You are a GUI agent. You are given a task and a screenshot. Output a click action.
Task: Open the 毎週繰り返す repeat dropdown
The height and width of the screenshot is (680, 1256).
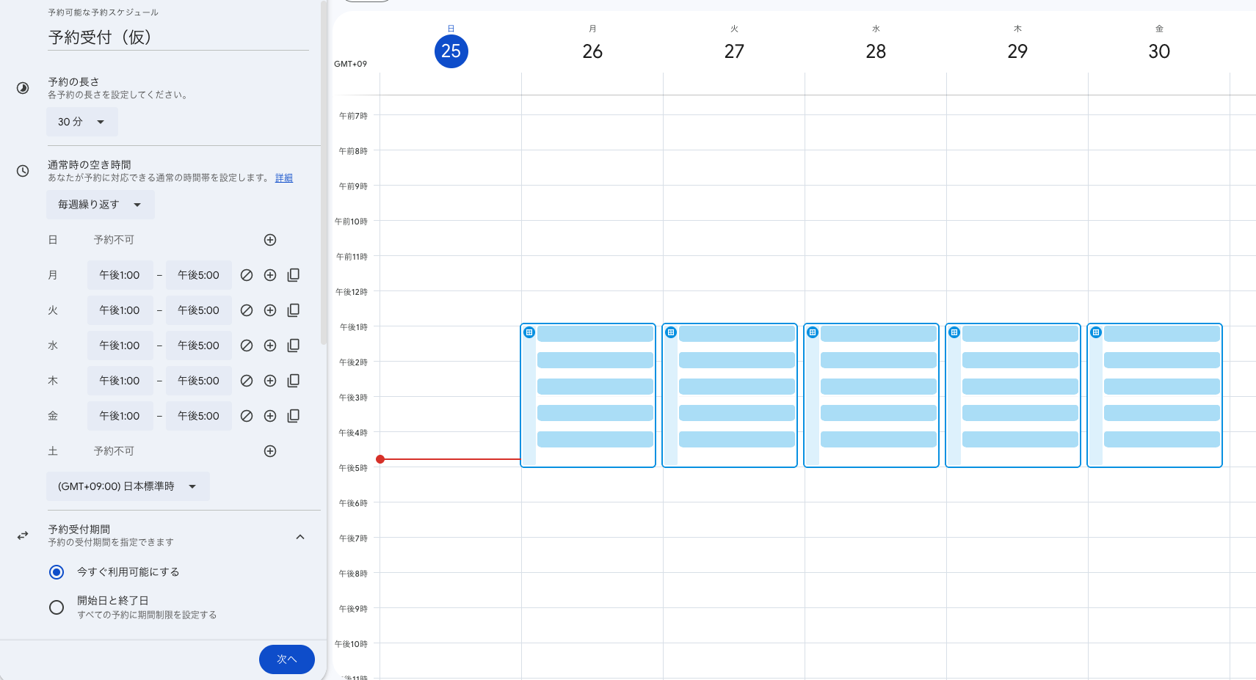[x=100, y=205]
